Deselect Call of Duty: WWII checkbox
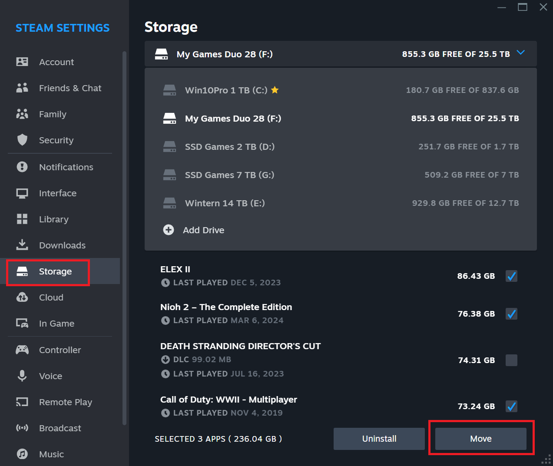553x466 pixels. [x=511, y=407]
